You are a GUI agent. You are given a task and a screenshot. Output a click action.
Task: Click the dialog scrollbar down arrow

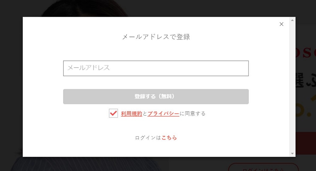[x=292, y=154]
